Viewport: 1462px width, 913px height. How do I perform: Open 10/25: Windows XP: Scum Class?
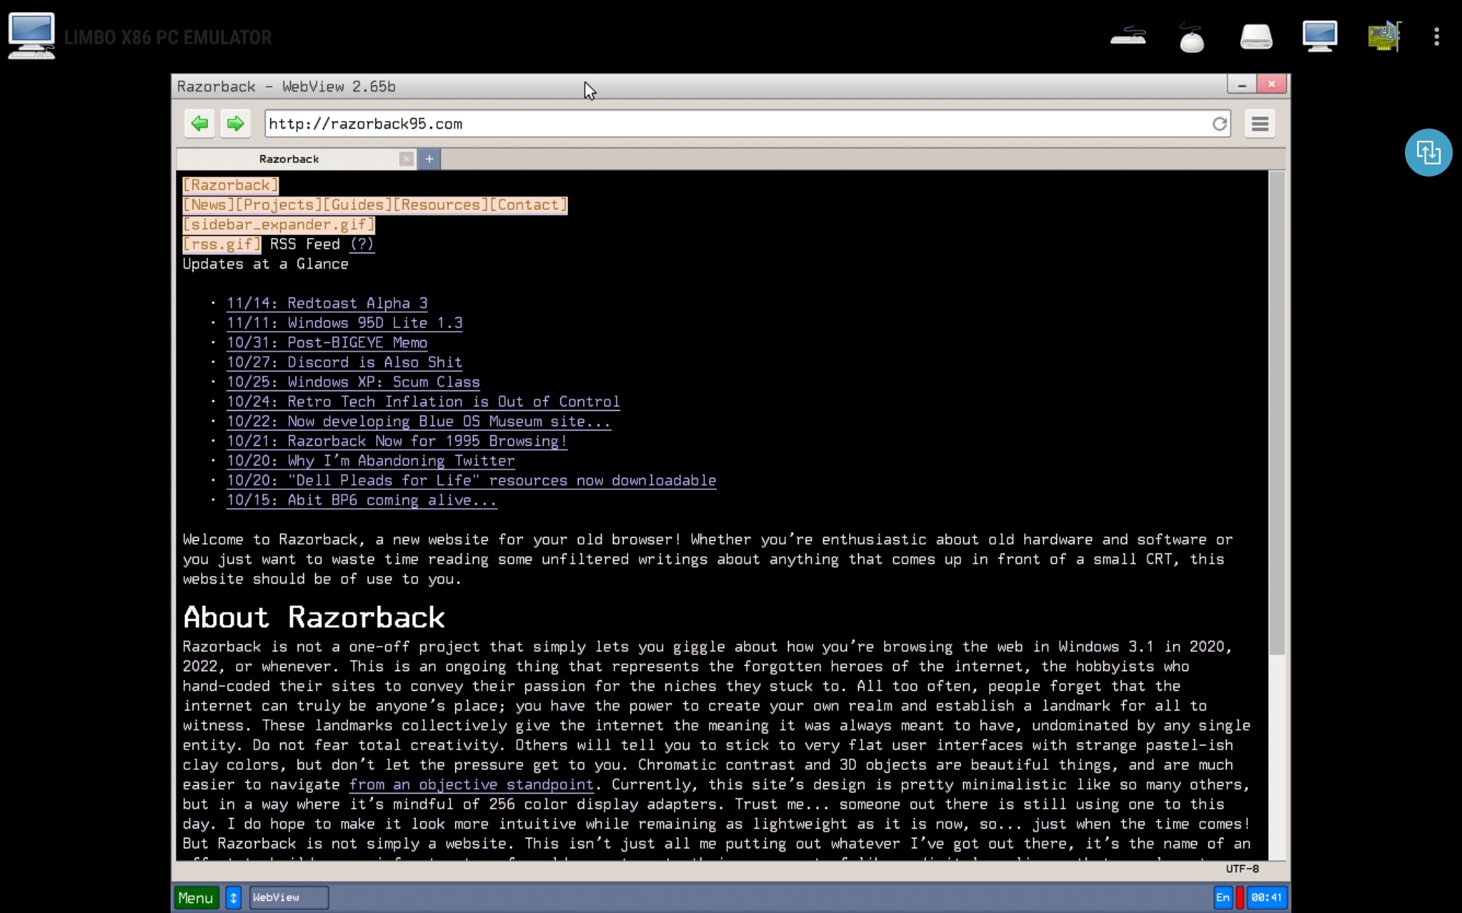(x=353, y=383)
